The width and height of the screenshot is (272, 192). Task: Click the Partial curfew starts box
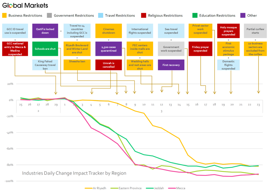pyautogui.click(x=255, y=31)
